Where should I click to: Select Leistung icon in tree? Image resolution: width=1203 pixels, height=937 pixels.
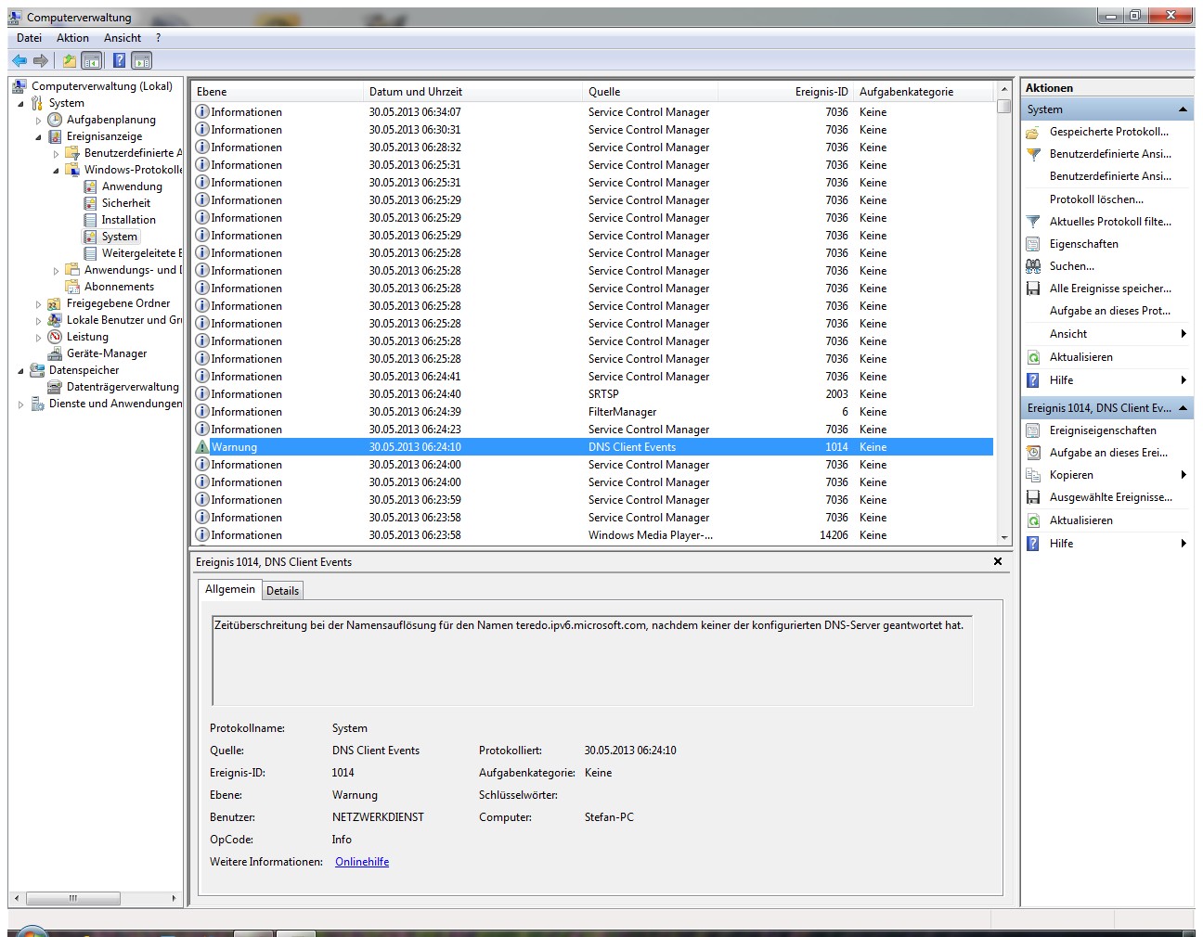click(55, 337)
